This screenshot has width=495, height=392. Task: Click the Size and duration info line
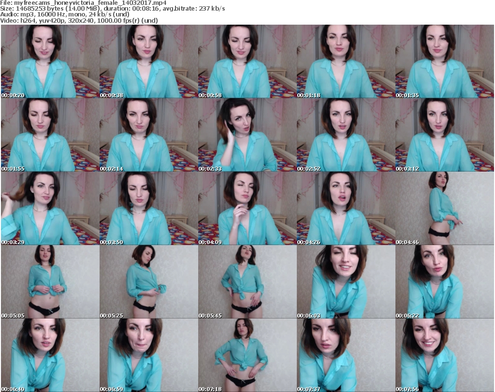point(112,9)
